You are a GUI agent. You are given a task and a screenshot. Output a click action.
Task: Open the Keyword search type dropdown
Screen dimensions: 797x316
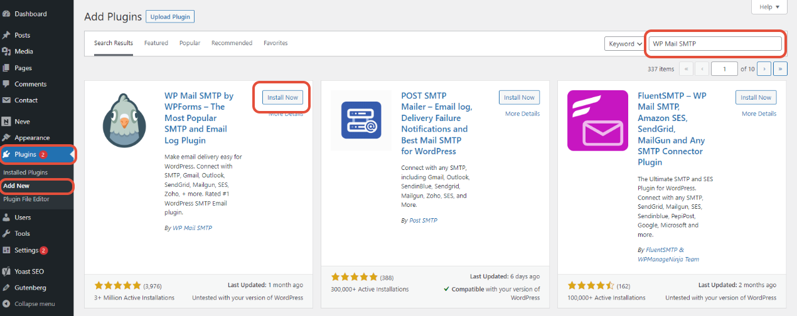click(624, 44)
